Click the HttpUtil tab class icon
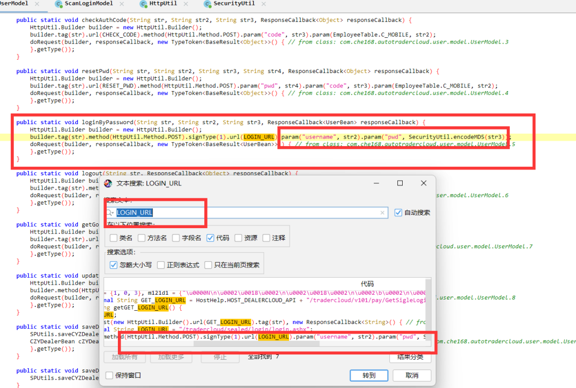 coord(143,4)
